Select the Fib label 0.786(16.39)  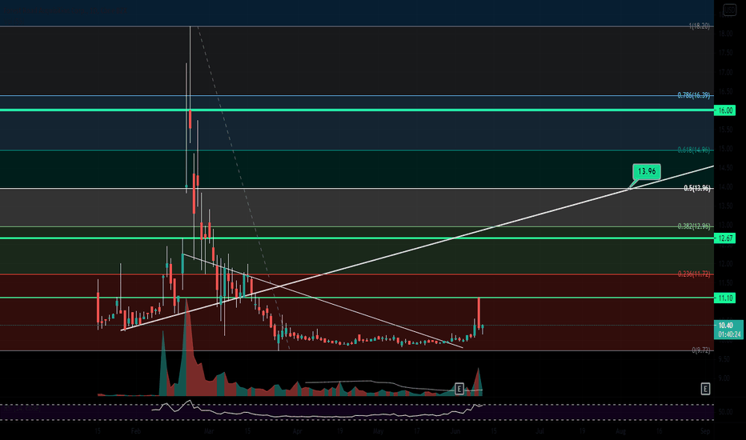pos(694,96)
